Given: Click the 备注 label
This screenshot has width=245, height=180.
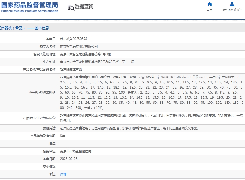Looking at the screenshot, I should (x=52, y=143).
